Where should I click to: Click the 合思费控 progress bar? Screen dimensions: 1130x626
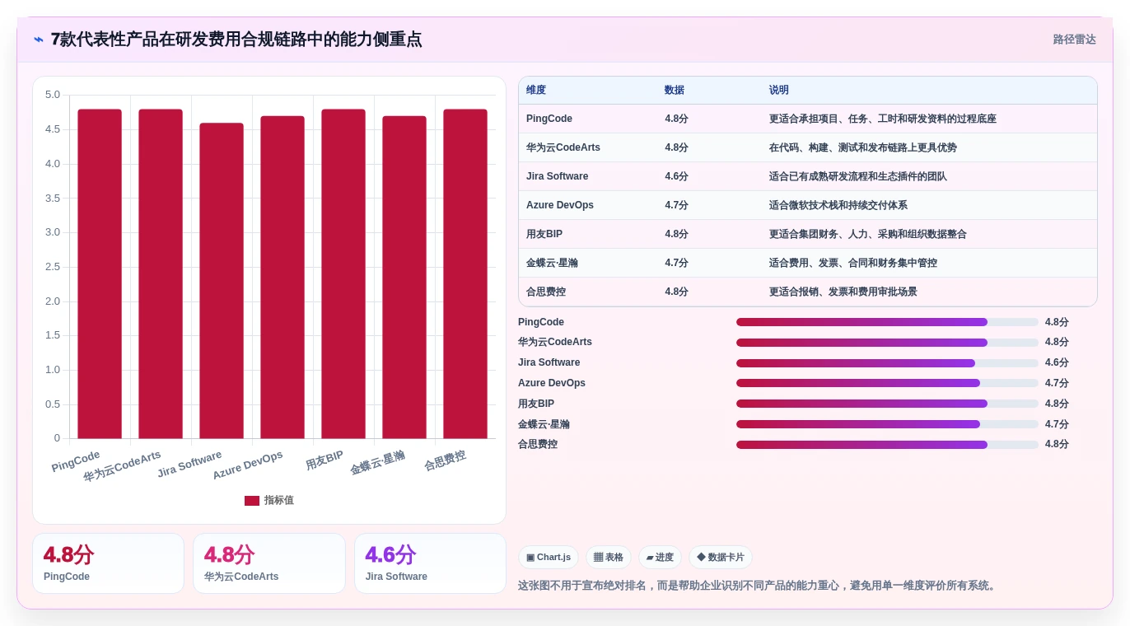(887, 445)
